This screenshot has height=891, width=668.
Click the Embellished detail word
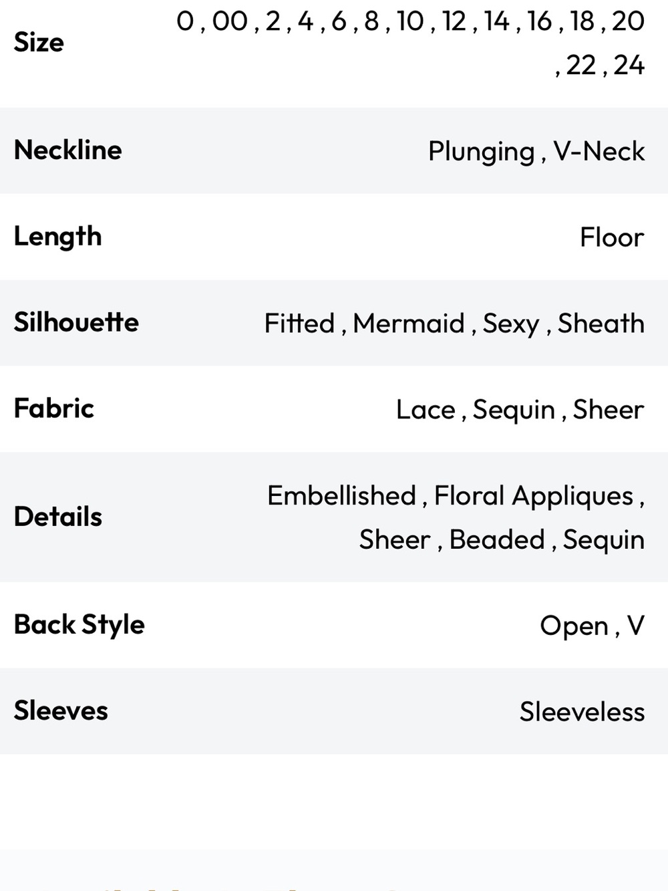pos(342,496)
